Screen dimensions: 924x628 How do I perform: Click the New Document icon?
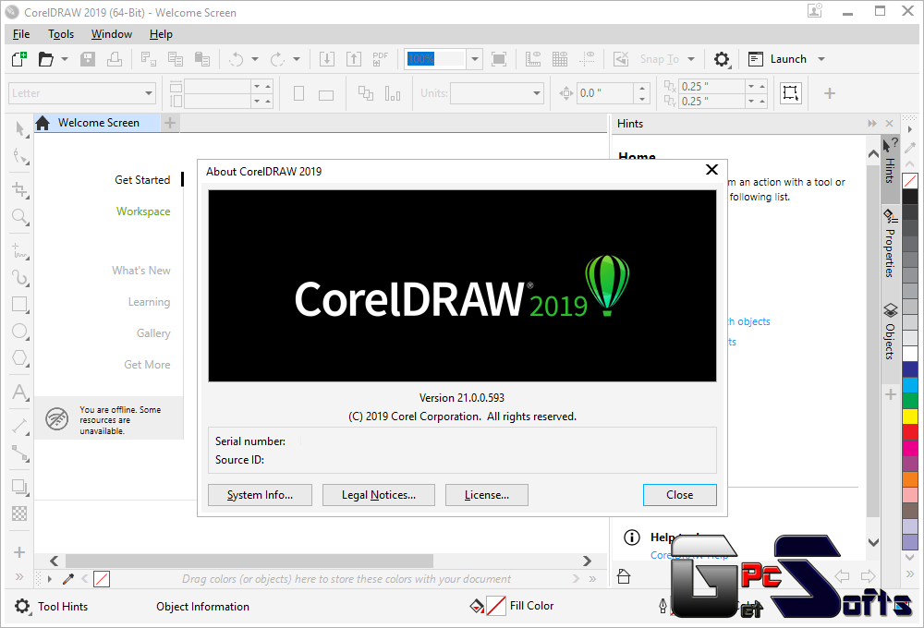click(19, 59)
